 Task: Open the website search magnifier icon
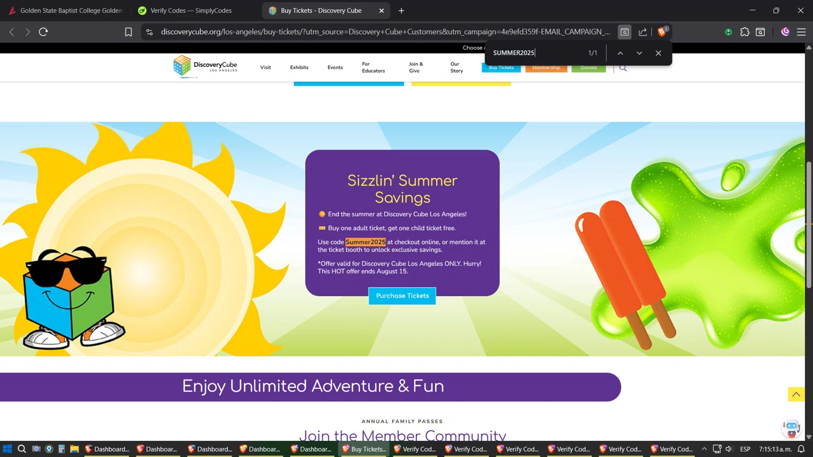point(623,68)
